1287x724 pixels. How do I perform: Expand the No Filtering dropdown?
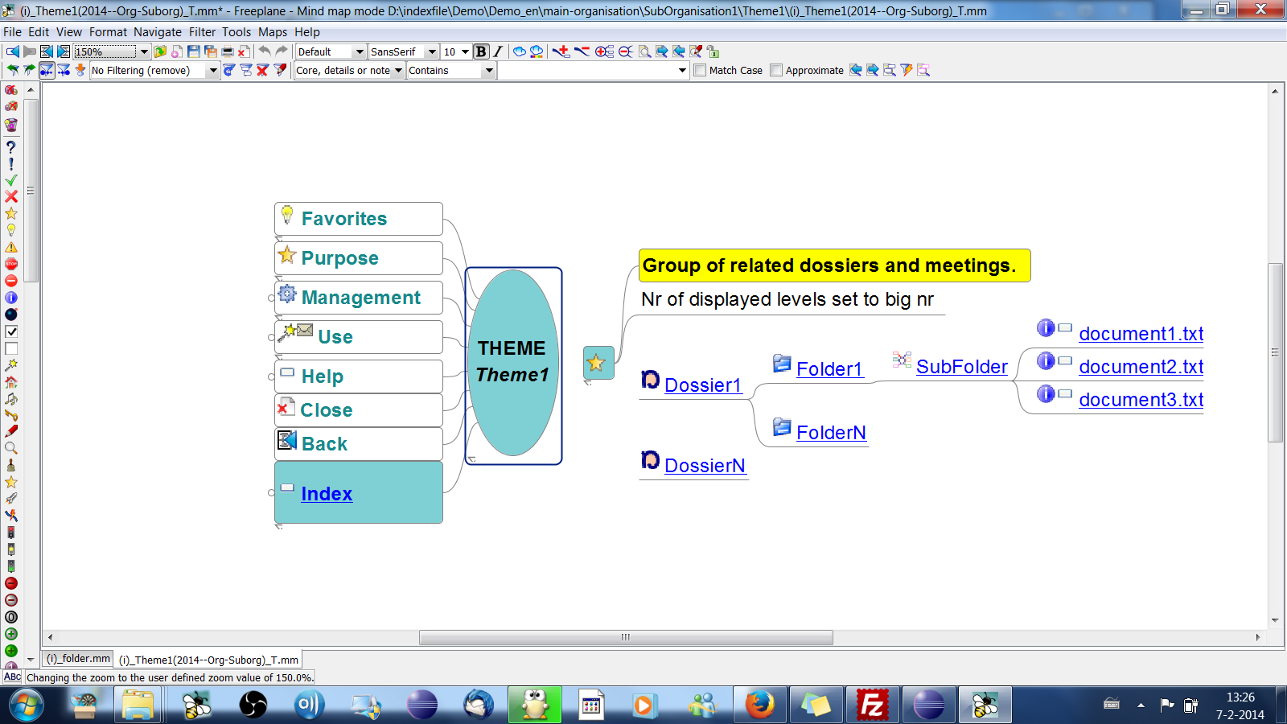(x=213, y=71)
